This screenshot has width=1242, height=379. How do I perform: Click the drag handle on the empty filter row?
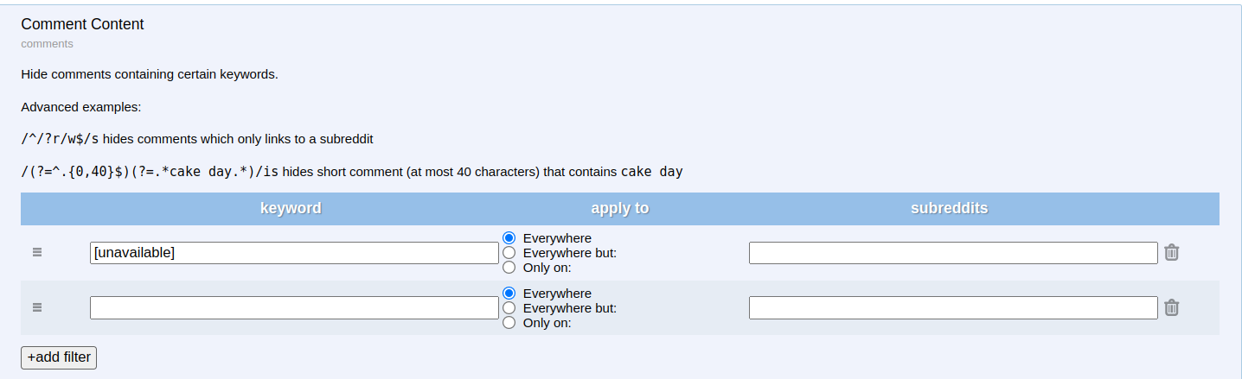pos(37,307)
